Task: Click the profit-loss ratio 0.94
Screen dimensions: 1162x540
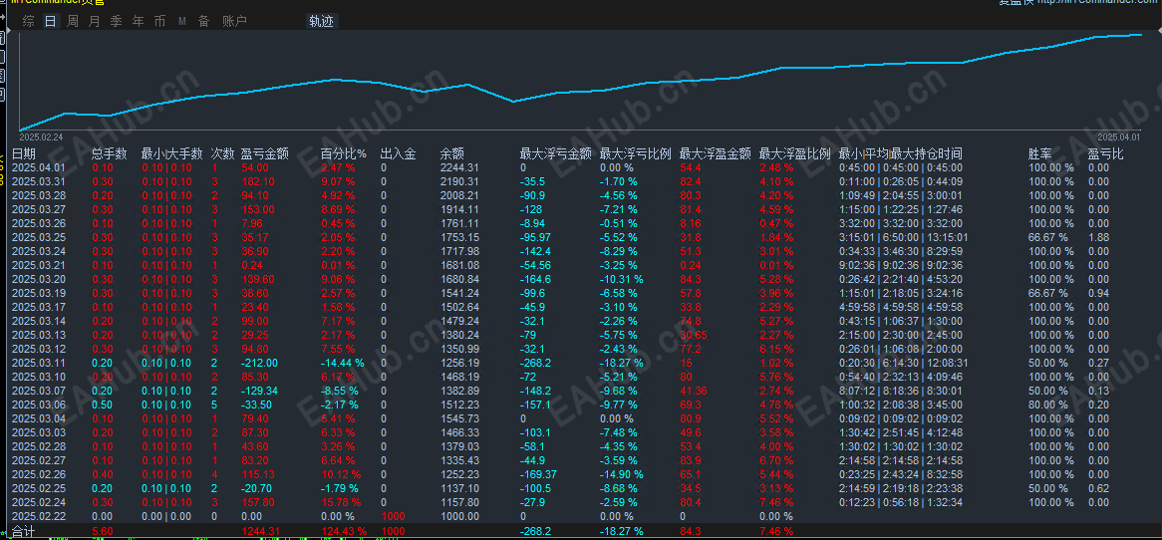Action: coord(1098,293)
